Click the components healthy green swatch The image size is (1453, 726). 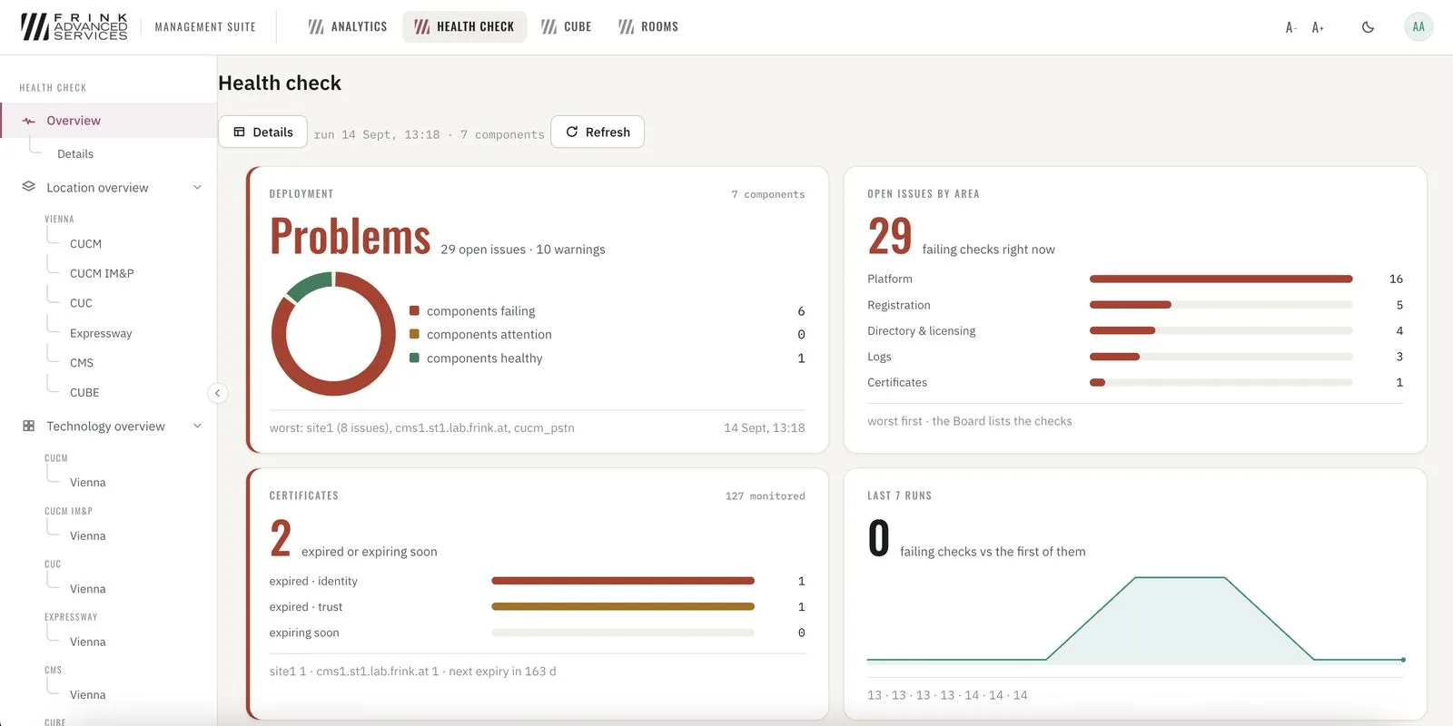pyautogui.click(x=414, y=358)
